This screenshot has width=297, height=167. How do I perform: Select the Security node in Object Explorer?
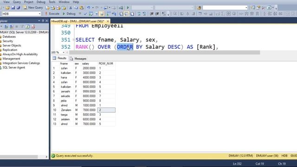(x=8, y=41)
